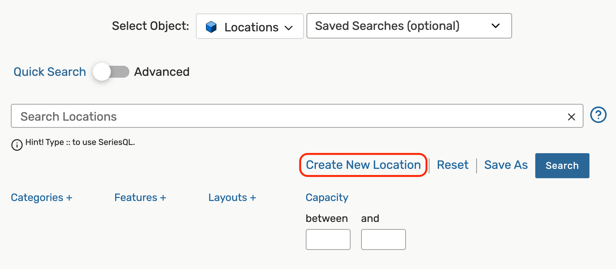Select the Advanced mode label
616x269 pixels.
coord(162,72)
